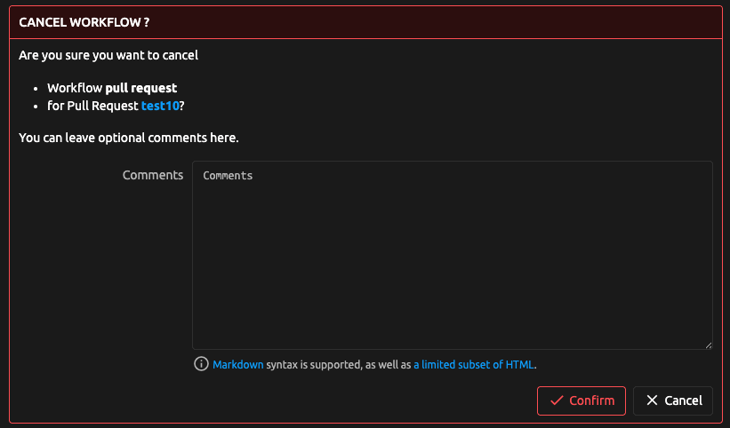The height and width of the screenshot is (428, 730).
Task: Click 'for Pull Request' text in second bullet
Action: point(92,106)
